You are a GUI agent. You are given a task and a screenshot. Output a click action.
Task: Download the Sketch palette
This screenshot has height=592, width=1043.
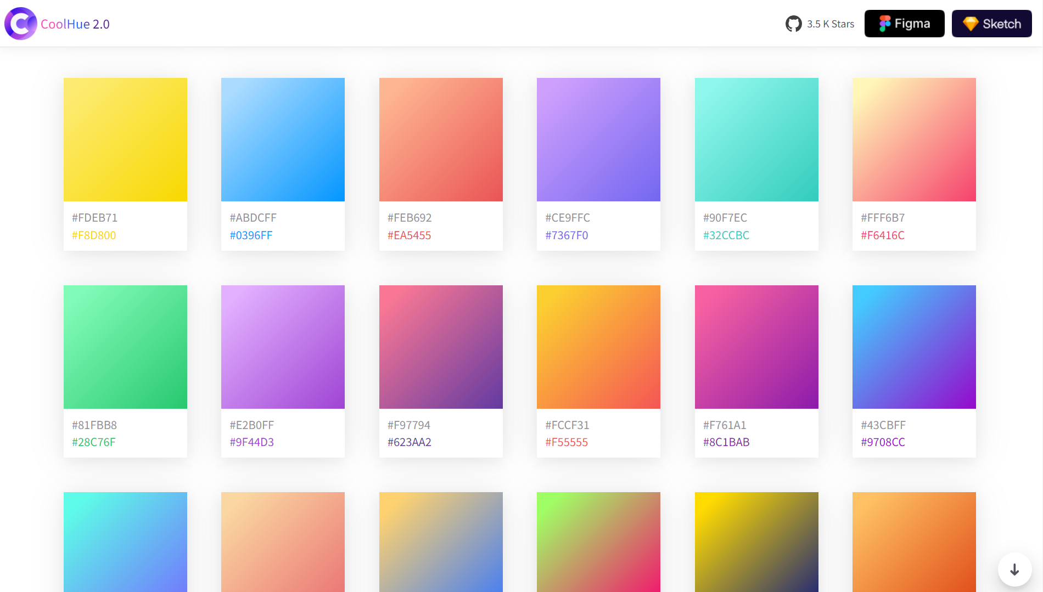(x=991, y=24)
